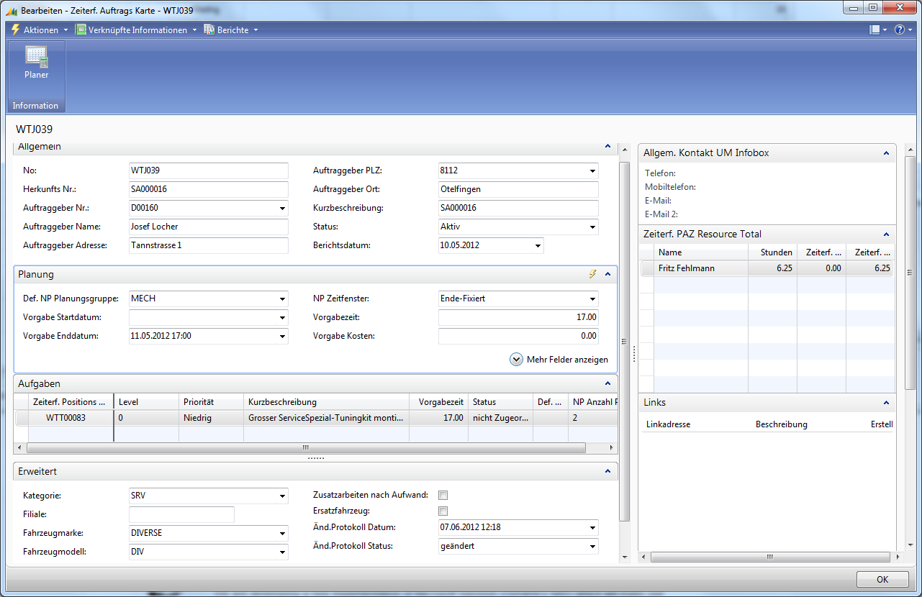Viewport: 922px width, 597px height.
Task: Click the Vorgabezeit field showing 17.00
Action: [518, 317]
